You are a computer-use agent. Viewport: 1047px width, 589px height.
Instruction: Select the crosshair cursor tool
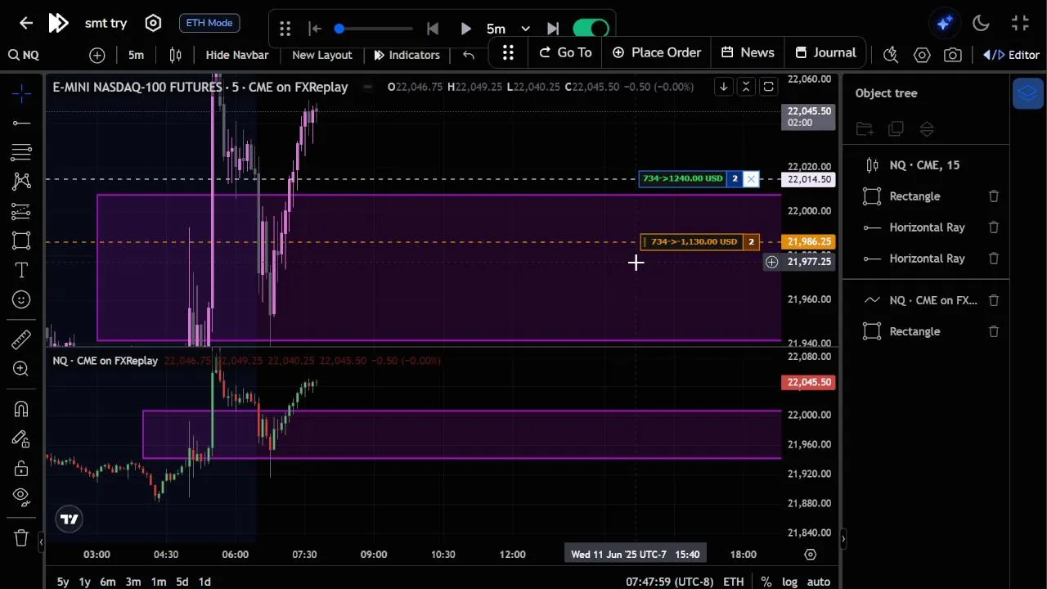pos(21,93)
